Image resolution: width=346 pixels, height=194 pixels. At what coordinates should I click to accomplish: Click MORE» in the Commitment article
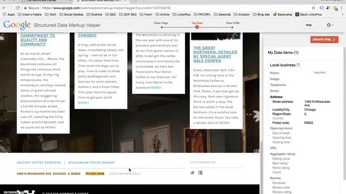[51, 127]
